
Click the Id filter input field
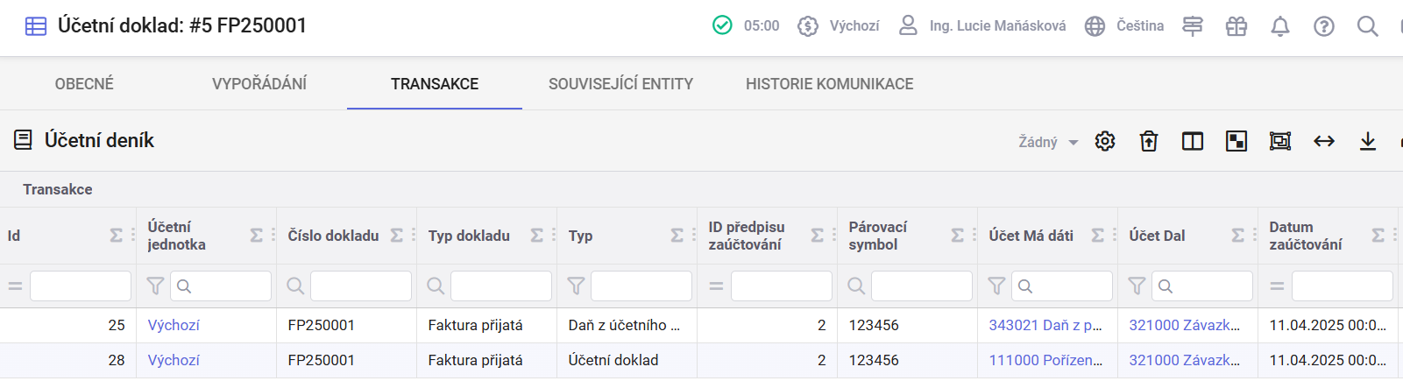pos(81,286)
